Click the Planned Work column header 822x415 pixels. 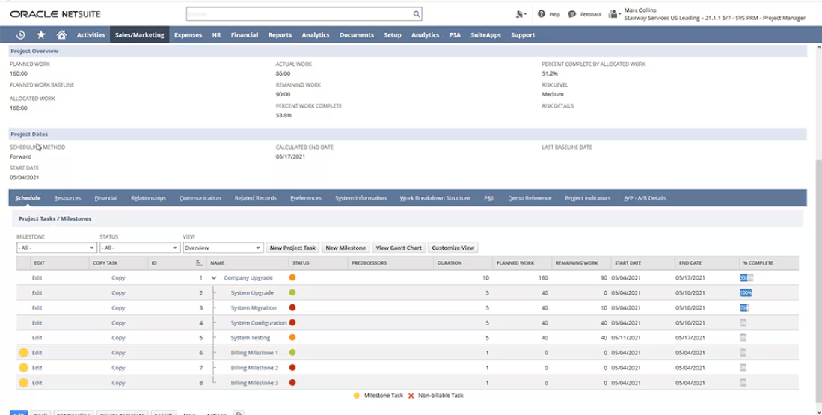click(x=515, y=263)
